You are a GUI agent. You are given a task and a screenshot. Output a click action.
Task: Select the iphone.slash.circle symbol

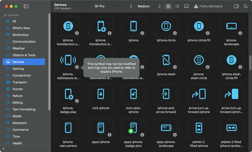tap(199, 60)
